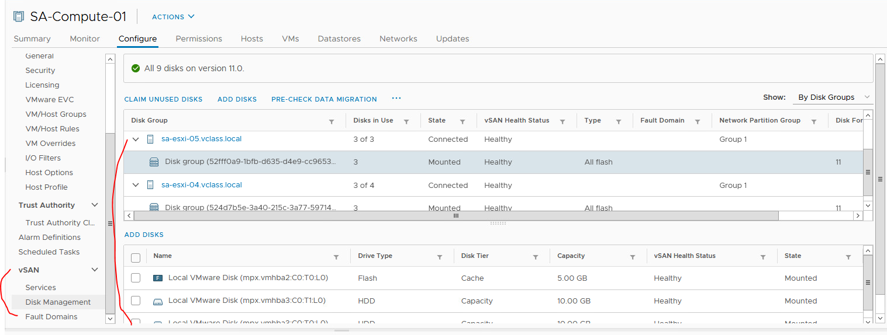Open filter on Capacity column
887x335 pixels.
click(633, 257)
